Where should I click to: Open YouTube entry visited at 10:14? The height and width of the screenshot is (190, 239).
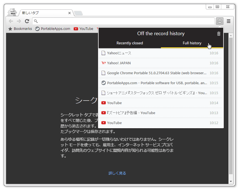(160, 103)
